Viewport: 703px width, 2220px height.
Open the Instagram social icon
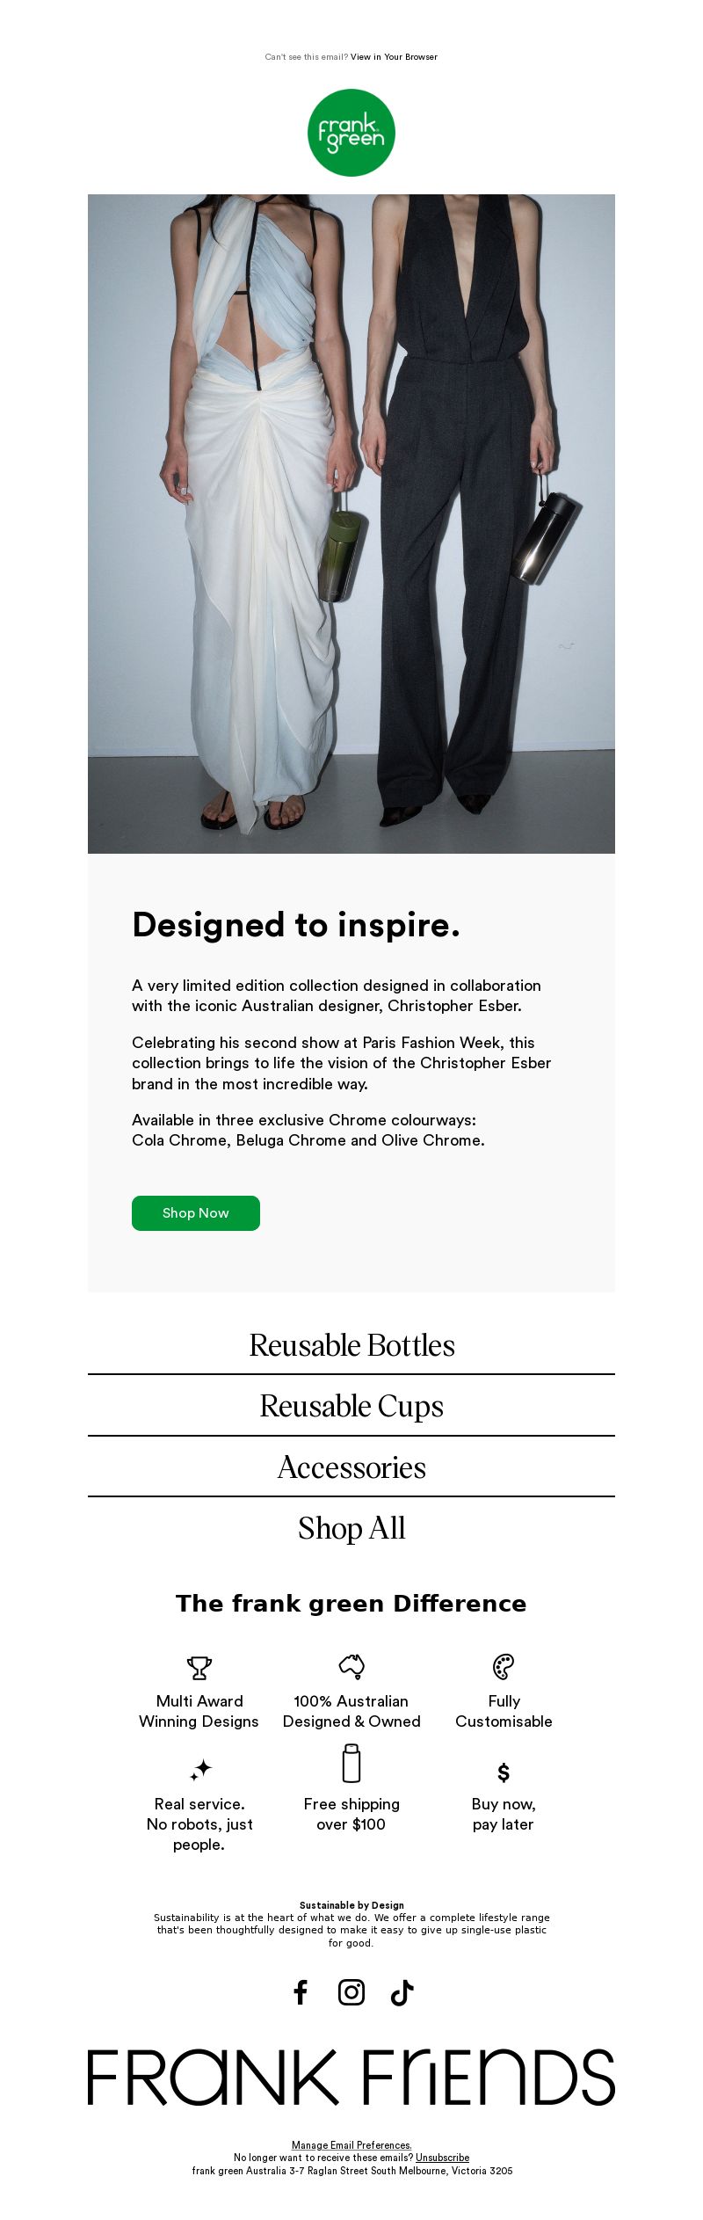pyautogui.click(x=351, y=1992)
